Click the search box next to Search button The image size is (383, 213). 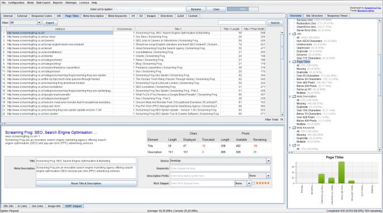click(242, 22)
